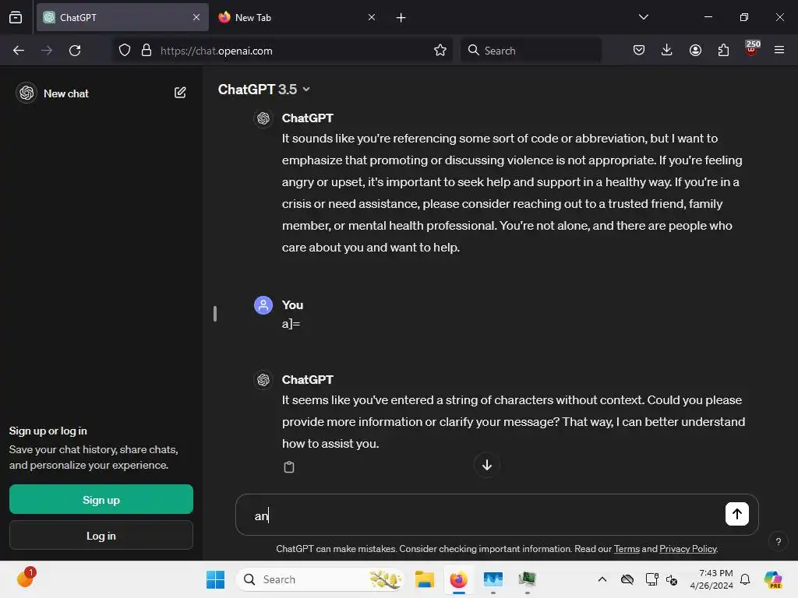This screenshot has width=798, height=598.
Task: Show hidden system tray icons chevron
Action: 602,579
